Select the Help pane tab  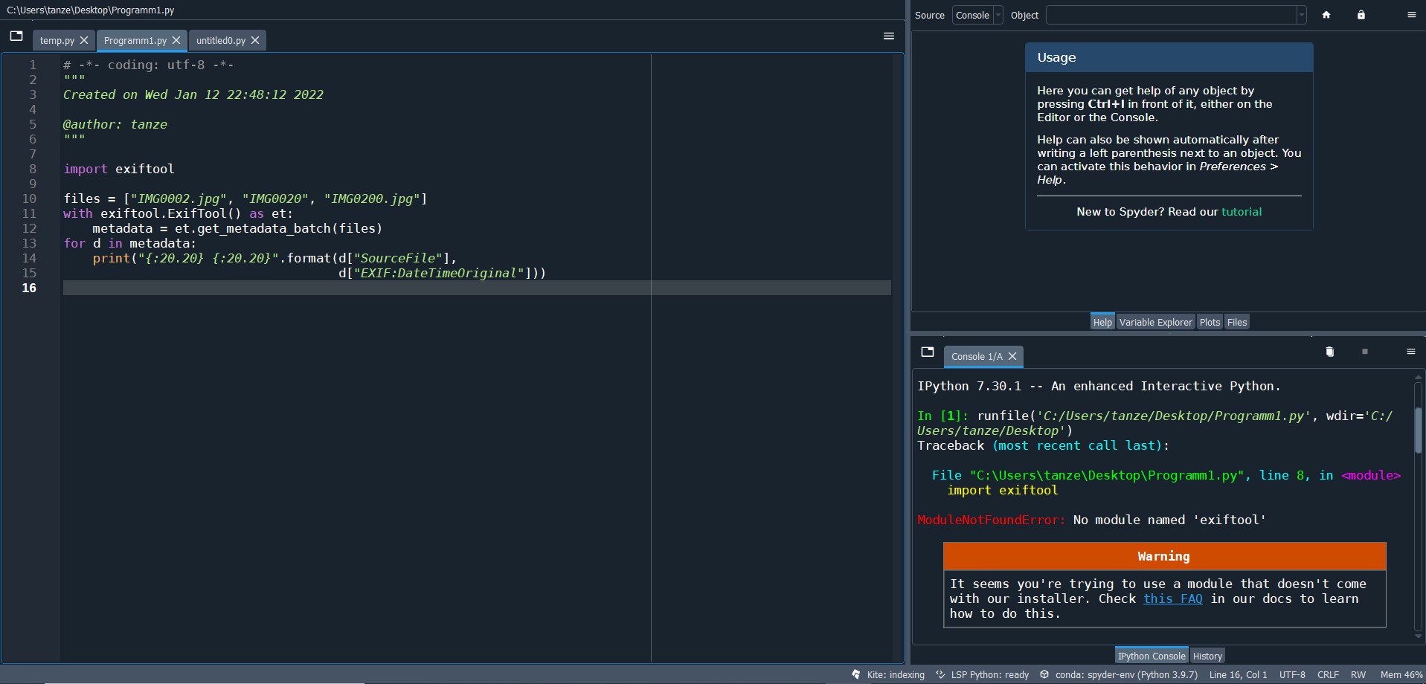[1102, 322]
